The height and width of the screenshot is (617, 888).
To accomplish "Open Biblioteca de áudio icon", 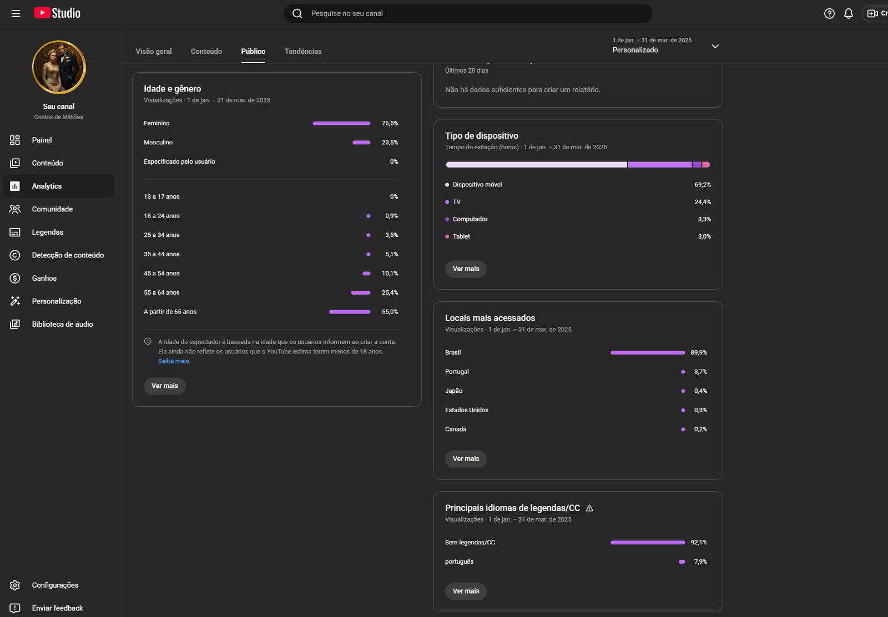I will (x=15, y=324).
